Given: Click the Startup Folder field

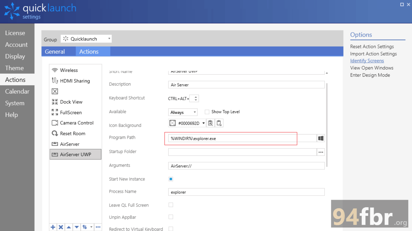Looking at the screenshot, I should coord(242,152).
